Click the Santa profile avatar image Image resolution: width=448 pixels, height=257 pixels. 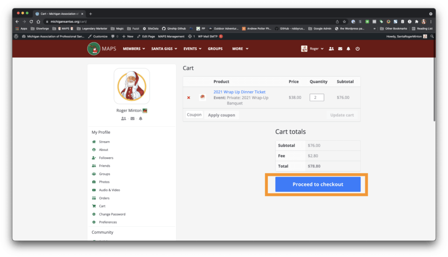[x=132, y=86]
